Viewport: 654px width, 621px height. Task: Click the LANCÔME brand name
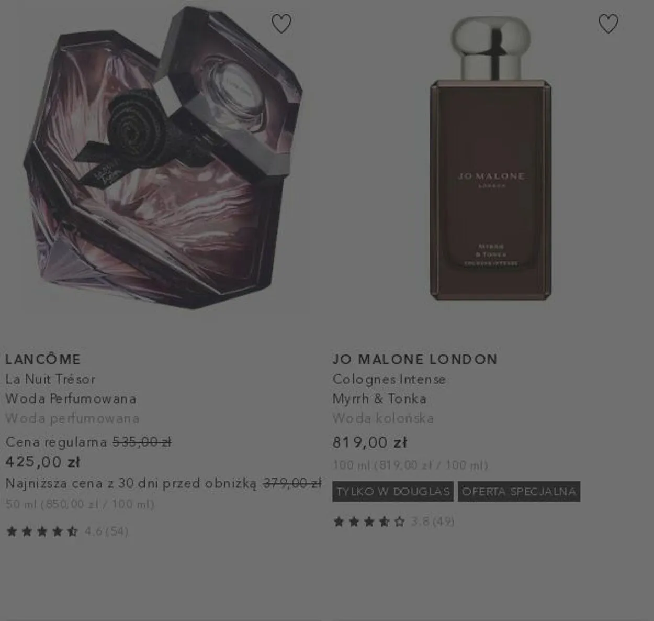pos(43,359)
